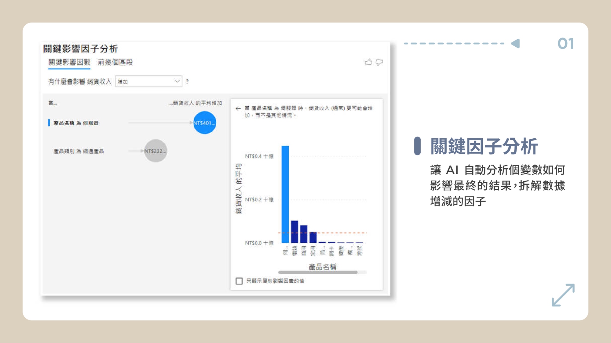Image resolution: width=611 pixels, height=343 pixels.
Task: Click the back arrow in chart panel
Action: pos(238,109)
